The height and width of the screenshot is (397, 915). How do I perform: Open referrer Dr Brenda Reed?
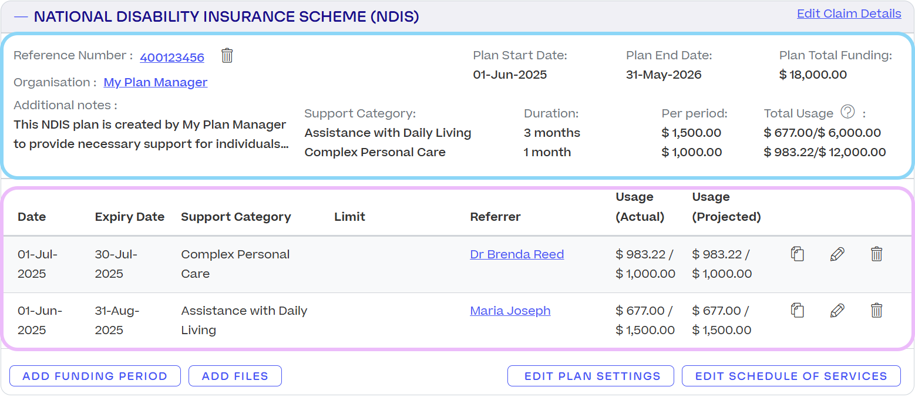(x=517, y=254)
